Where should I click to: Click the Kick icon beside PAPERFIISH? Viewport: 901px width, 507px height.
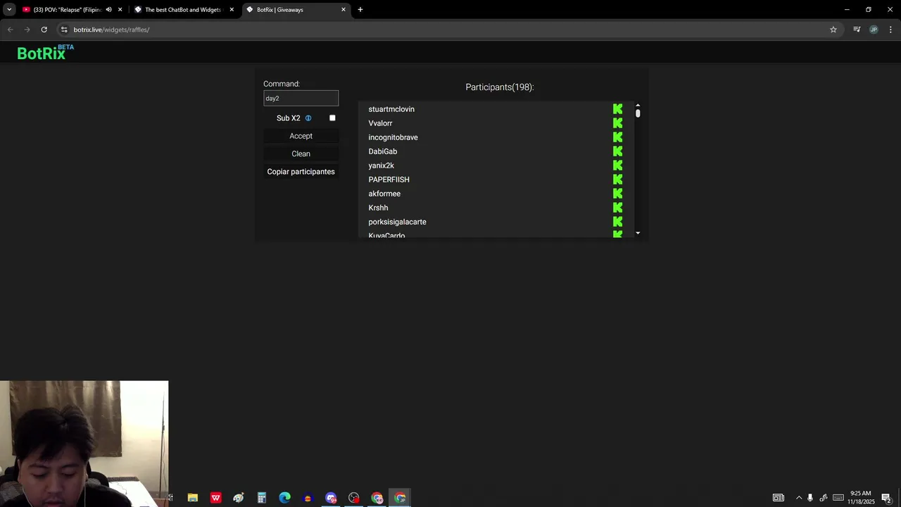[617, 180]
